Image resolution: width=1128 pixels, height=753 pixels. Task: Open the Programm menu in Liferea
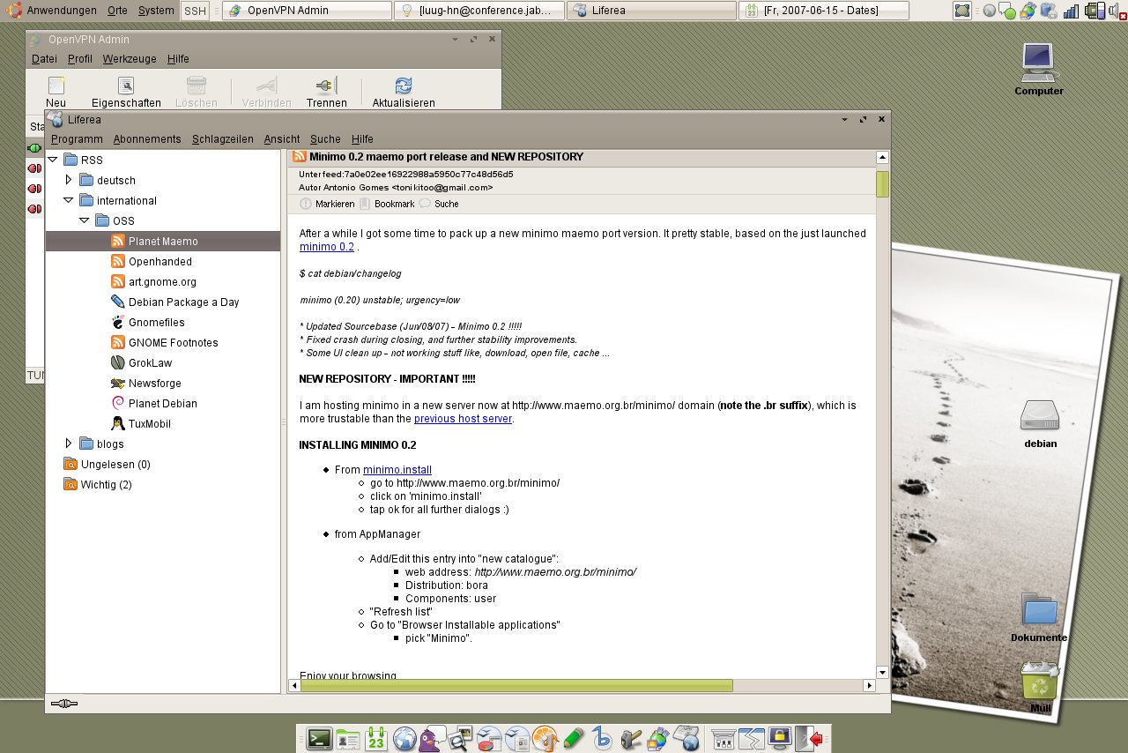tap(77, 139)
